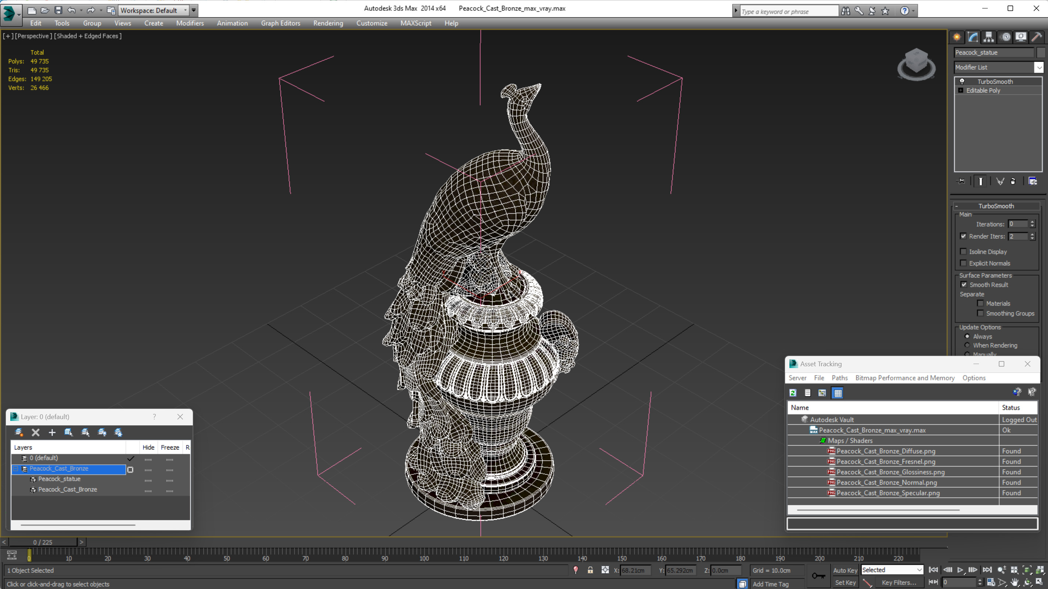Toggle Render Iters checkbox
The height and width of the screenshot is (589, 1048).
(x=964, y=236)
